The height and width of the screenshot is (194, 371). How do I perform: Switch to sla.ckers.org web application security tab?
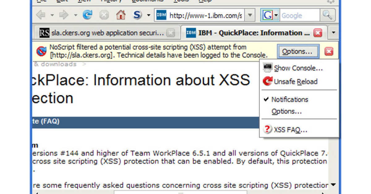(x=107, y=33)
